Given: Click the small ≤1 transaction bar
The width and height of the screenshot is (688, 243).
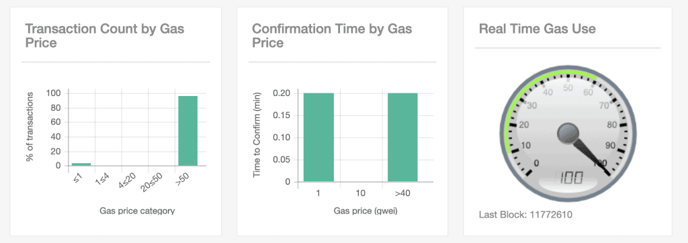Looking at the screenshot, I should [81, 164].
